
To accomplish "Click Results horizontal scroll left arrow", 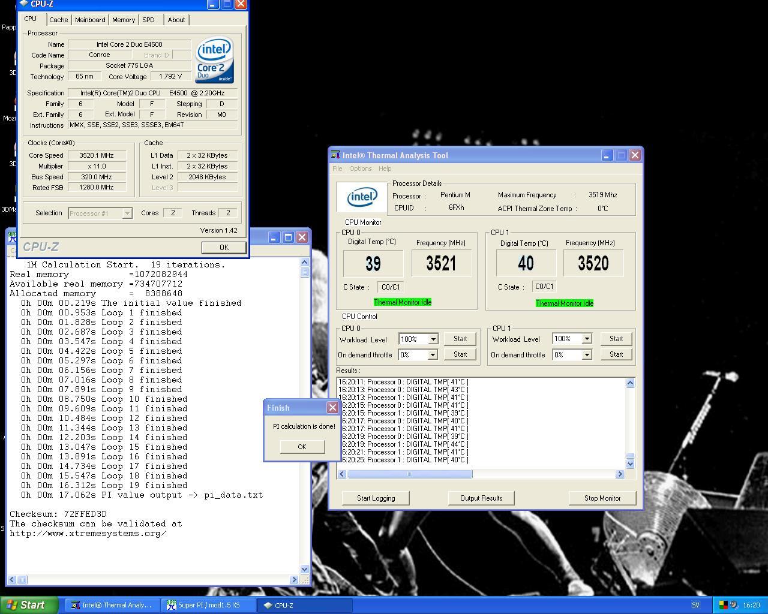I will [x=342, y=474].
